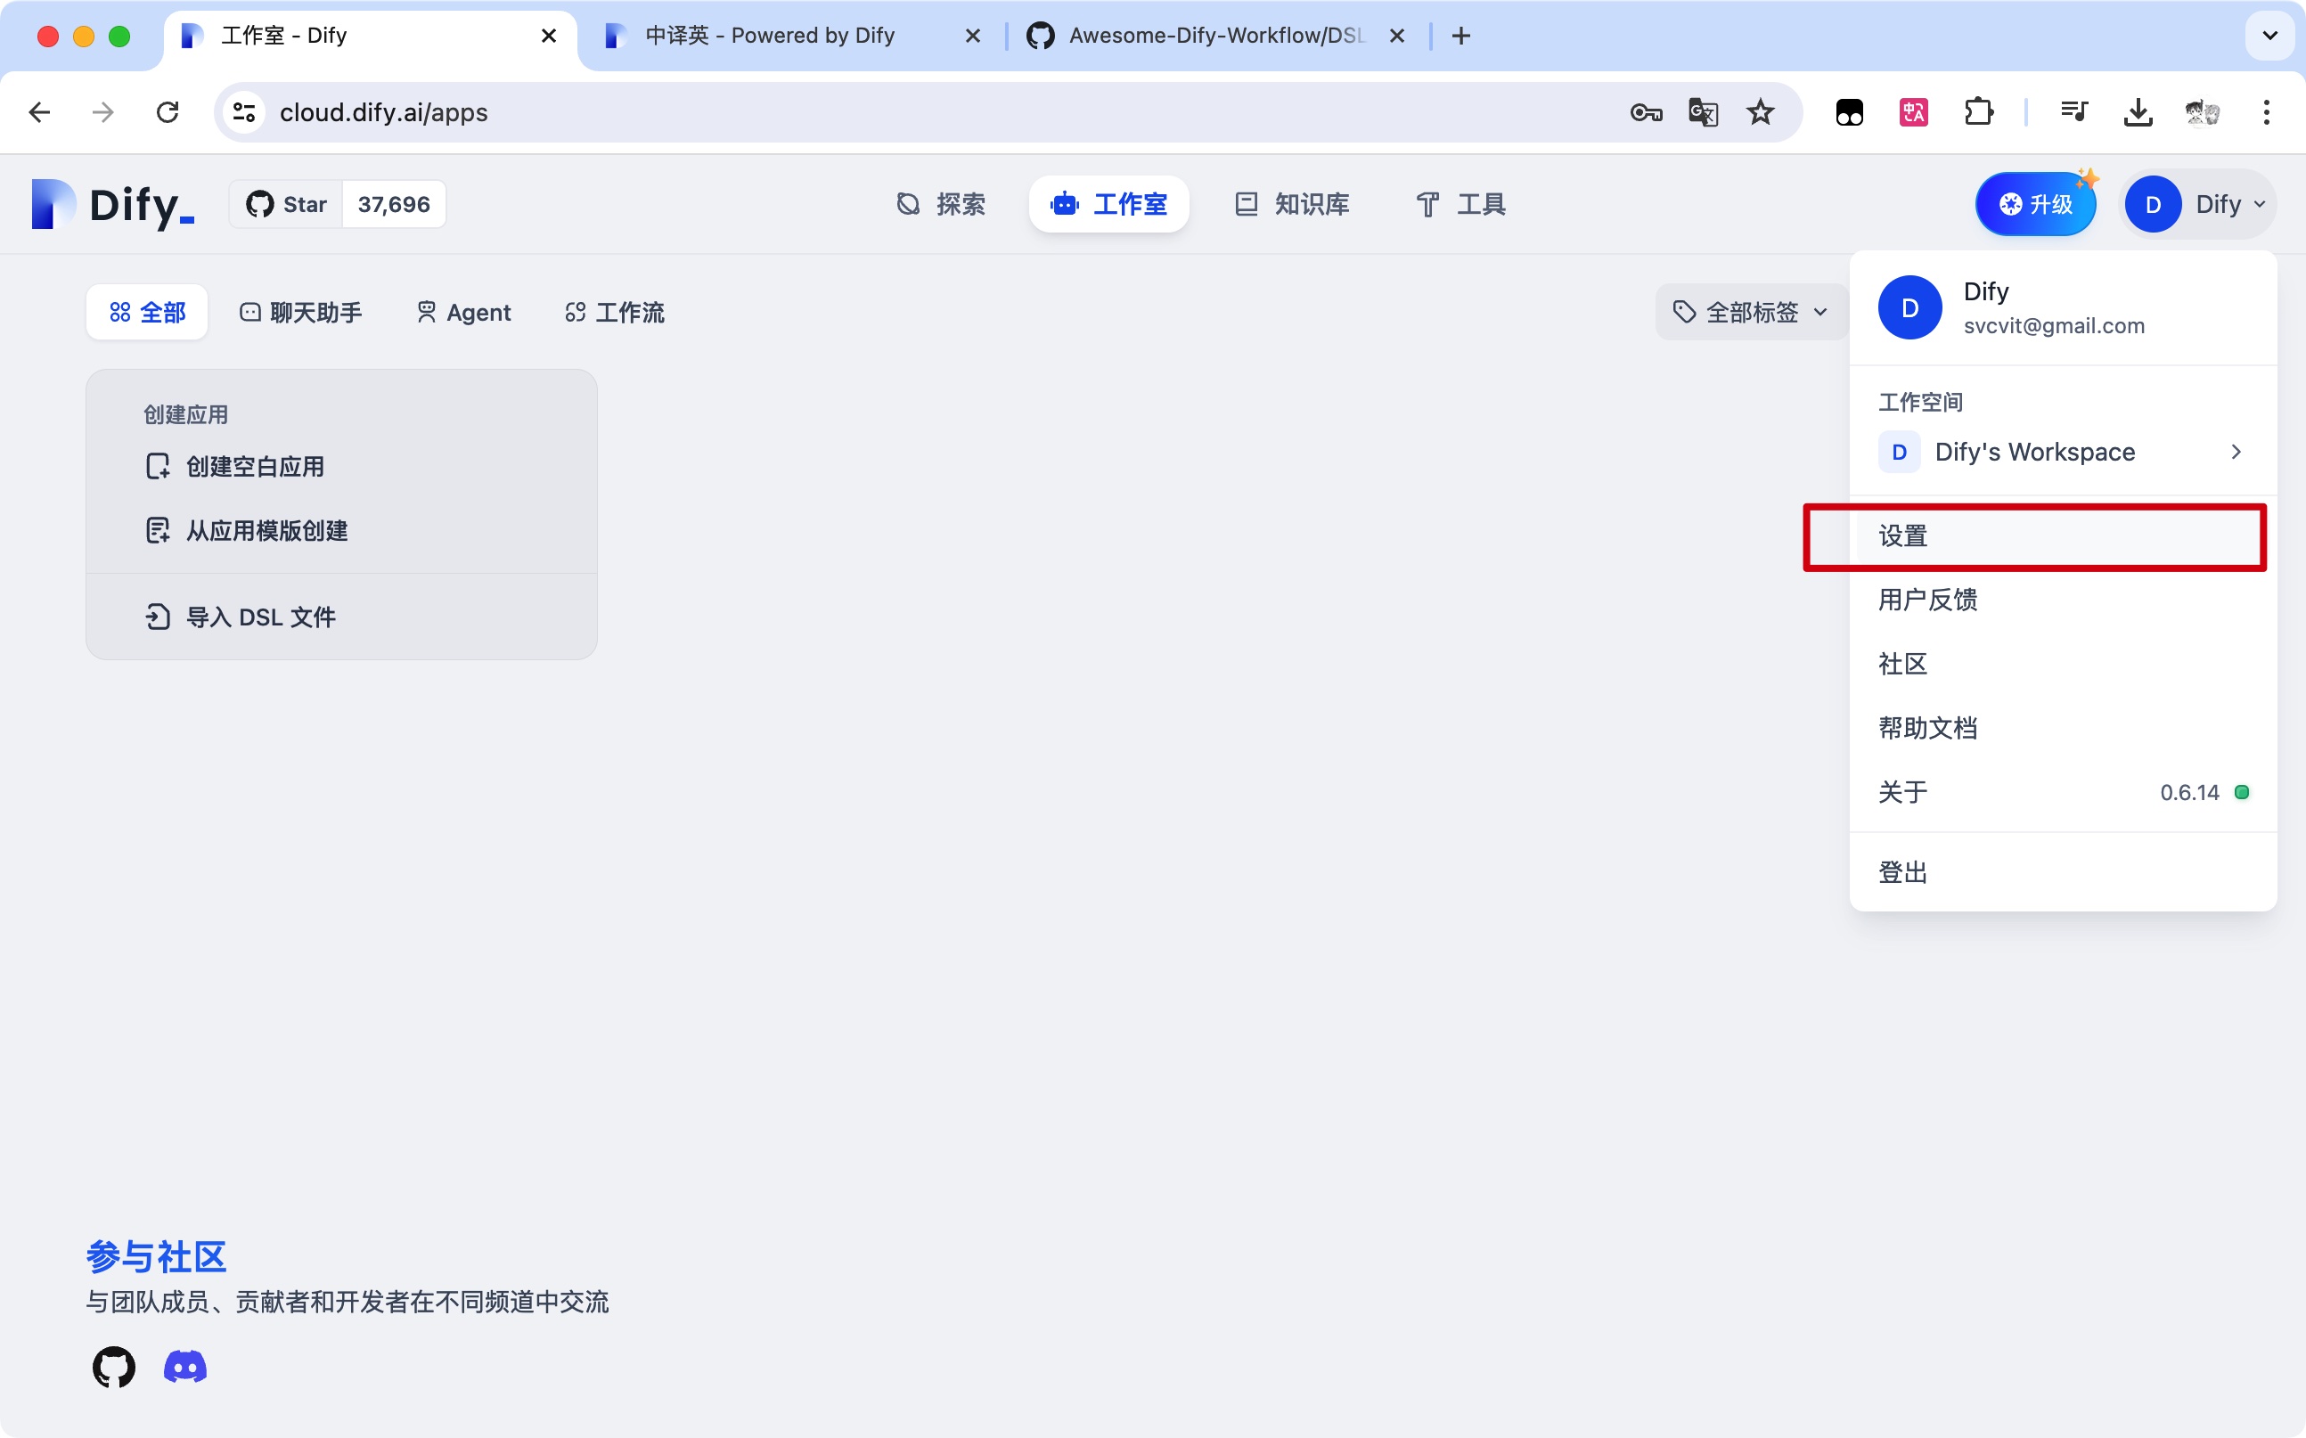The height and width of the screenshot is (1438, 2306).
Task: Open the Discord community icon
Action: point(185,1367)
